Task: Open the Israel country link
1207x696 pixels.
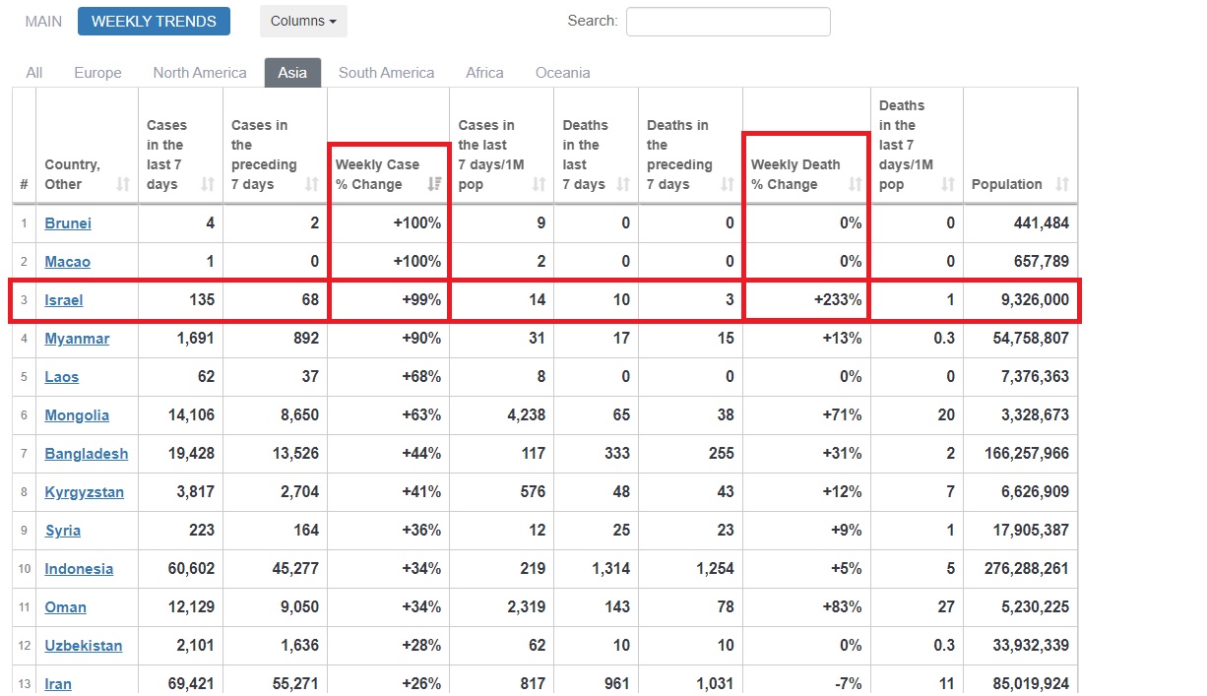Action: [x=64, y=300]
